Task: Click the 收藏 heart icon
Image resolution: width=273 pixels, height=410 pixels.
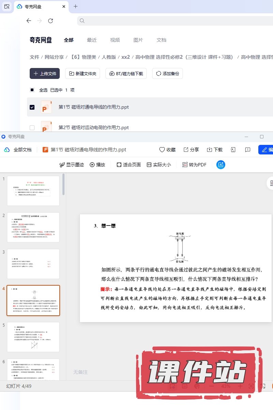Action: (x=162, y=150)
